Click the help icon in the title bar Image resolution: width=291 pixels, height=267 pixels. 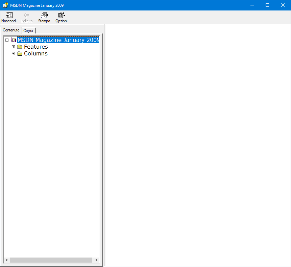pyautogui.click(x=5, y=5)
